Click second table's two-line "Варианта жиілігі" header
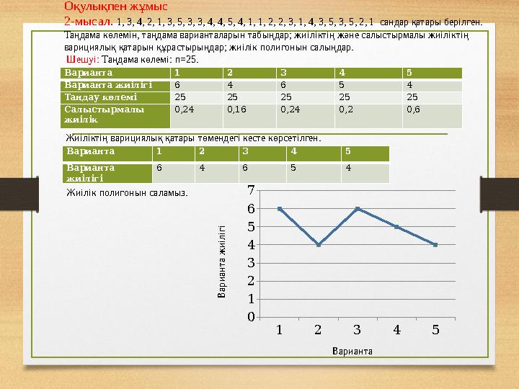Image resolution: width=519 pixels, height=389 pixels. point(107,173)
